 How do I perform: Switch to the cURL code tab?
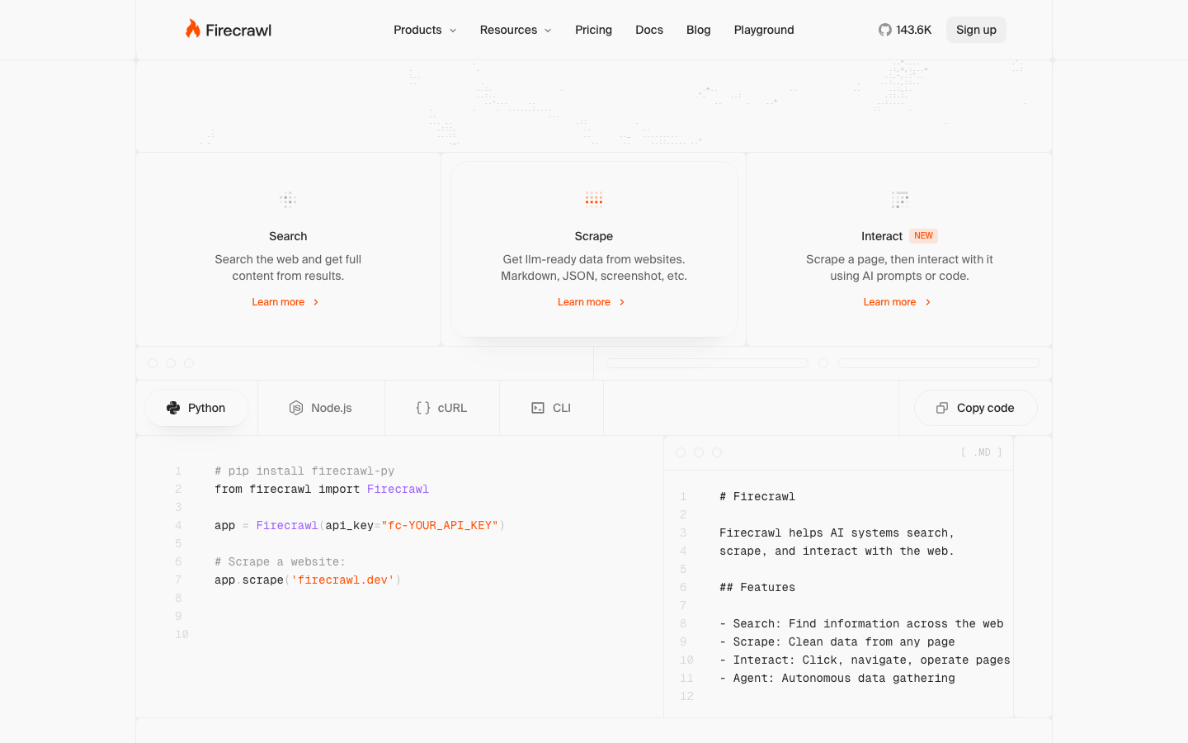tap(441, 408)
